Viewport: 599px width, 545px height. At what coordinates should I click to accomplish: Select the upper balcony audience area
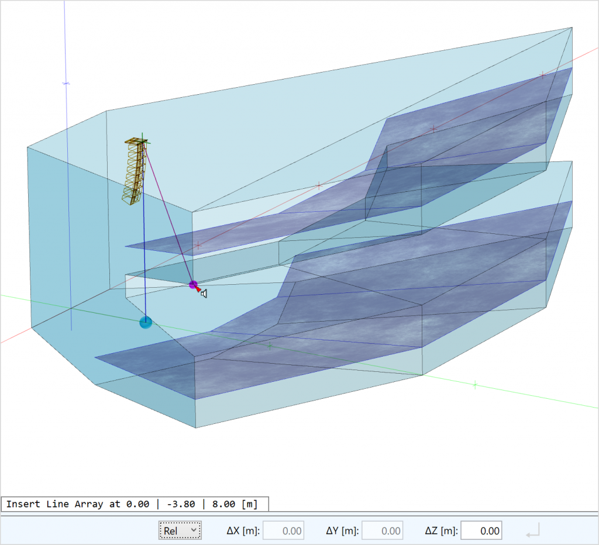coord(468,117)
